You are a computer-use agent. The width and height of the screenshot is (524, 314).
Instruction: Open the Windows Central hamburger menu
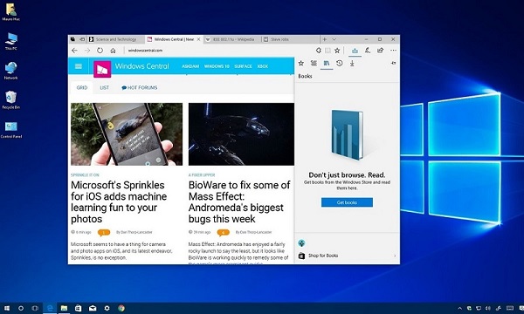(x=79, y=66)
